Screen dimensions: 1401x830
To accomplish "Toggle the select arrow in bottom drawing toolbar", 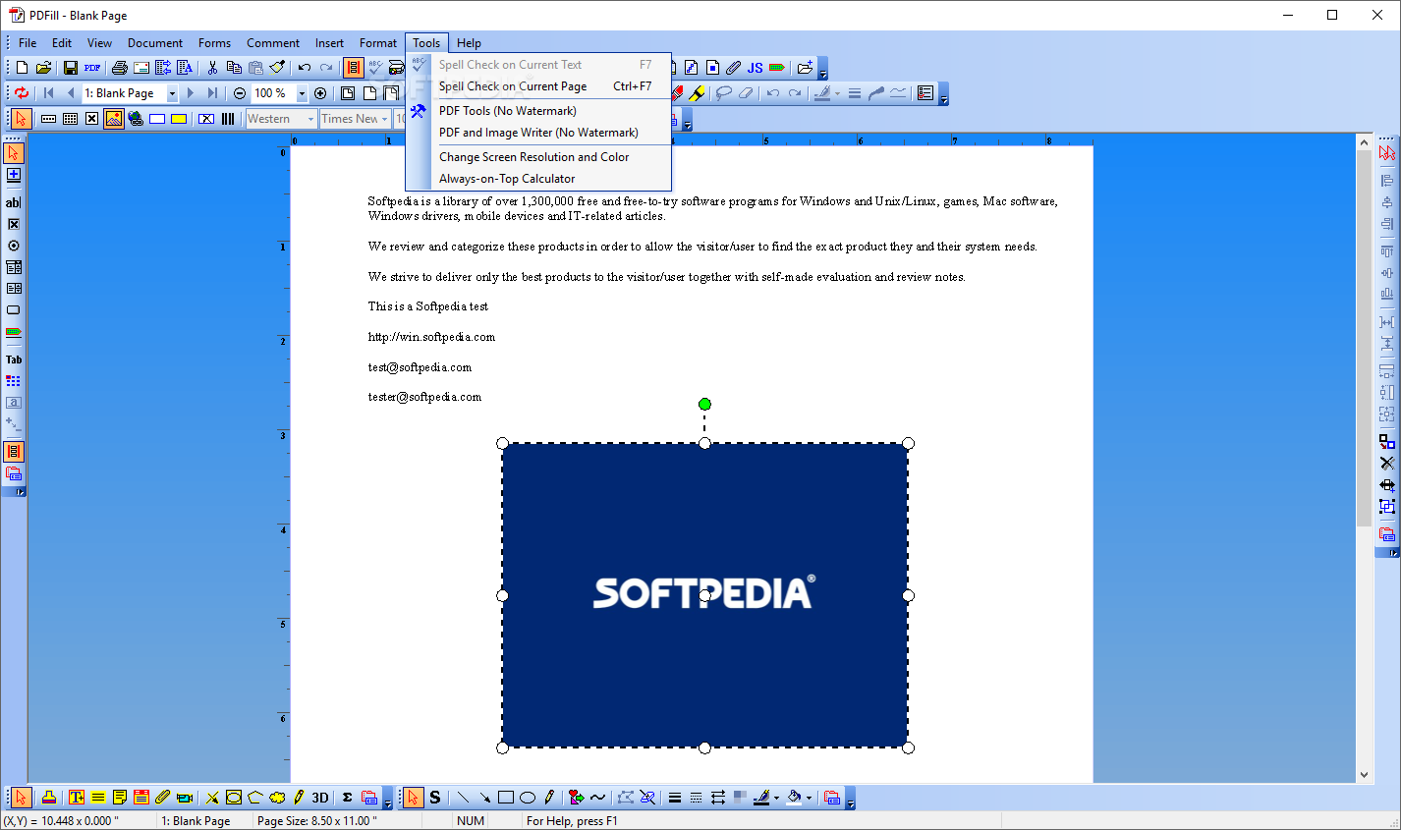I will (414, 798).
